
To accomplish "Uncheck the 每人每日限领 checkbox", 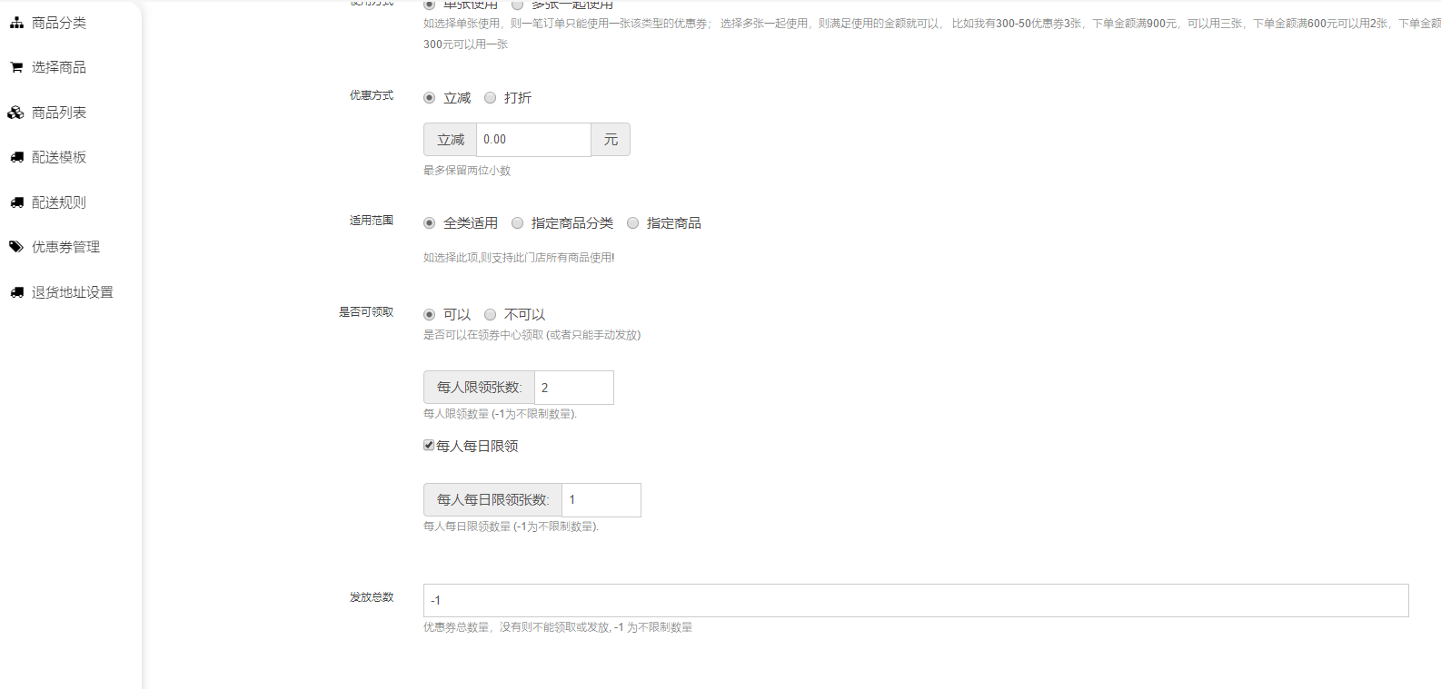I will point(429,445).
